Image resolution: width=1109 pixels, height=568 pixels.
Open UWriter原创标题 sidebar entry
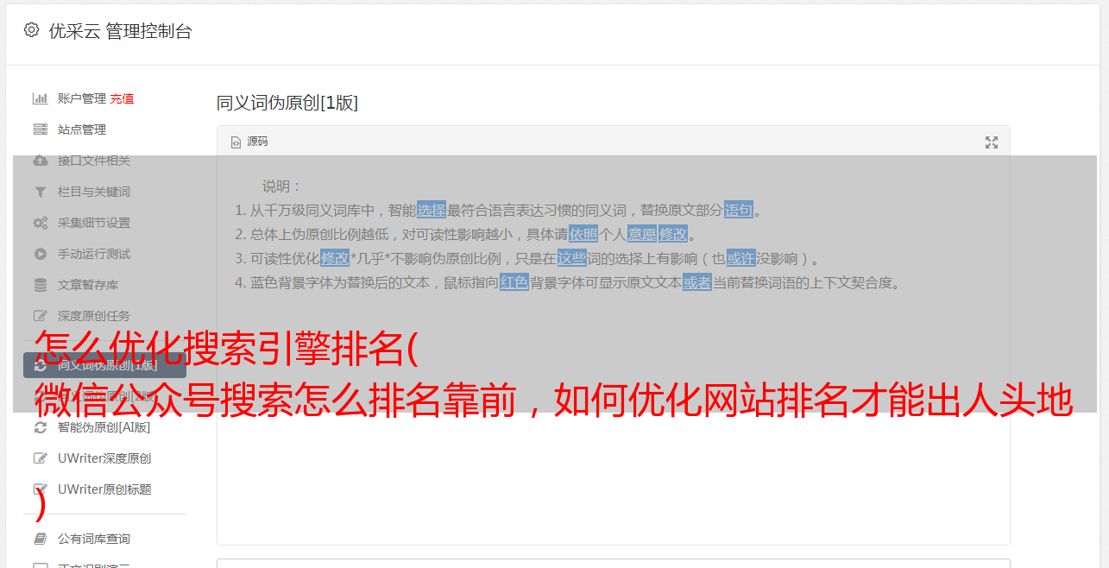coord(104,489)
